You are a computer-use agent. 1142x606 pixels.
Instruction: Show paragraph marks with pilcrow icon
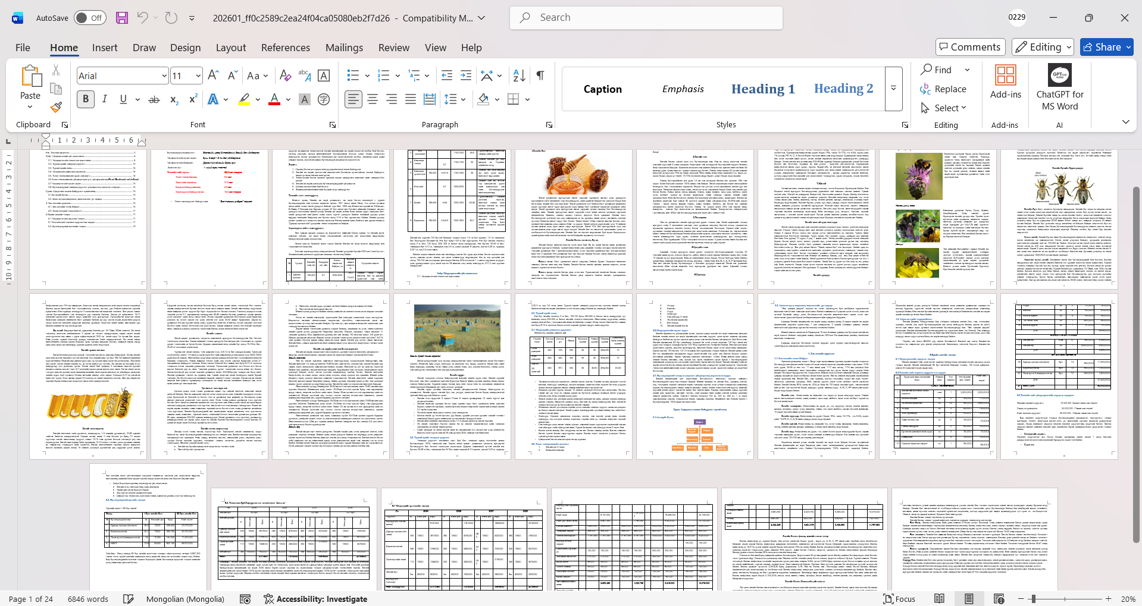(x=540, y=76)
